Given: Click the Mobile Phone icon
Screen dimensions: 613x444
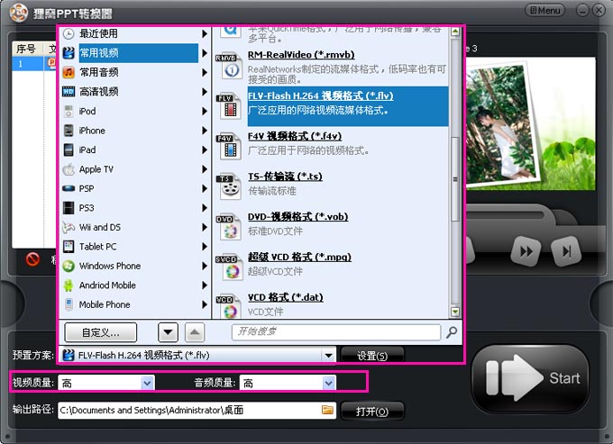Looking at the screenshot, I should [x=69, y=304].
